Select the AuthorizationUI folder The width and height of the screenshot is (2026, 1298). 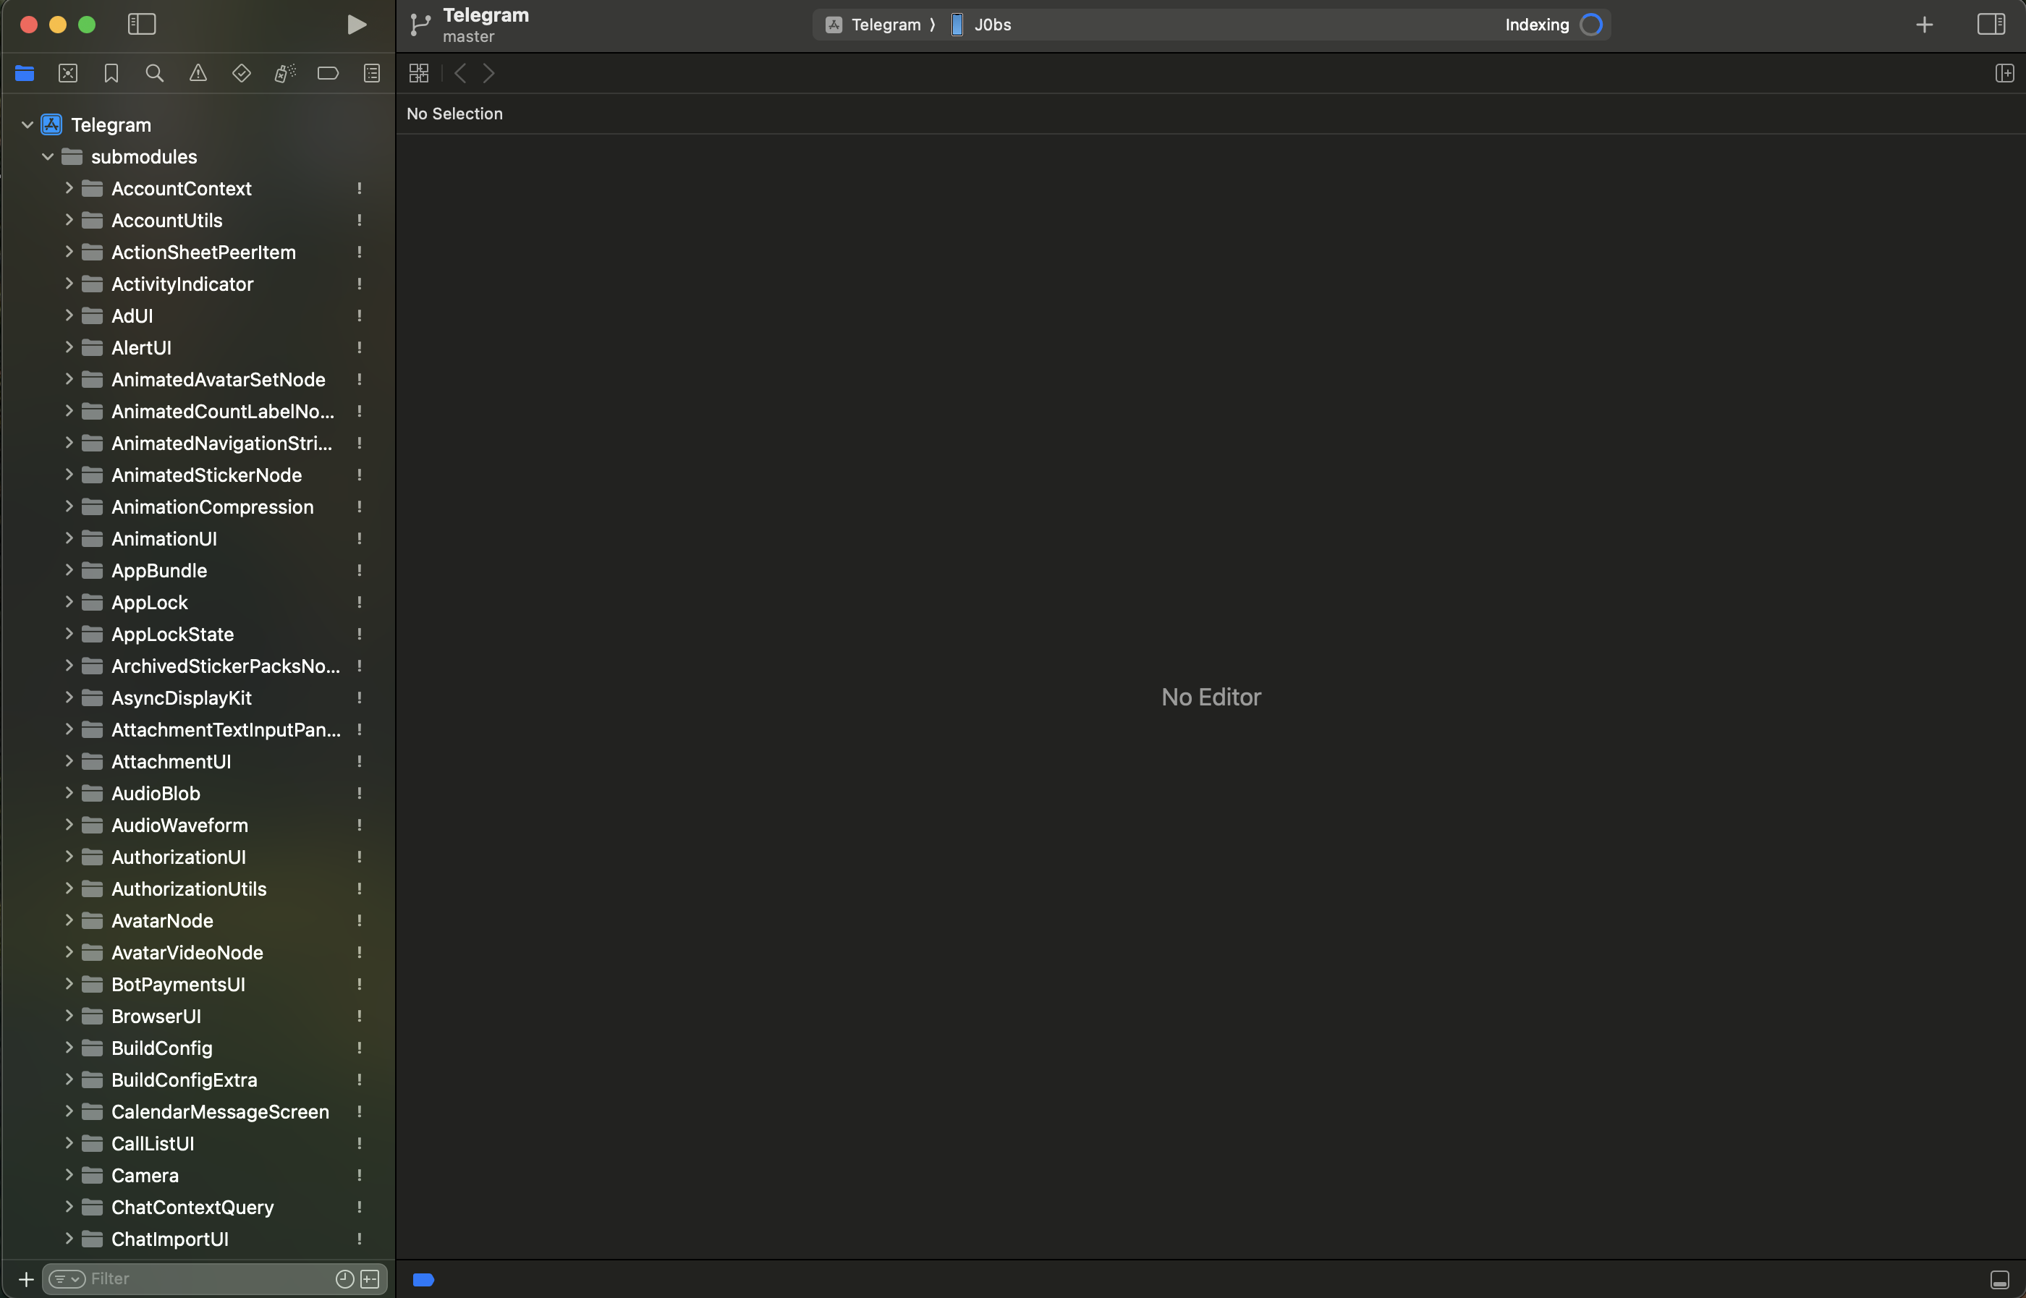tap(198, 857)
